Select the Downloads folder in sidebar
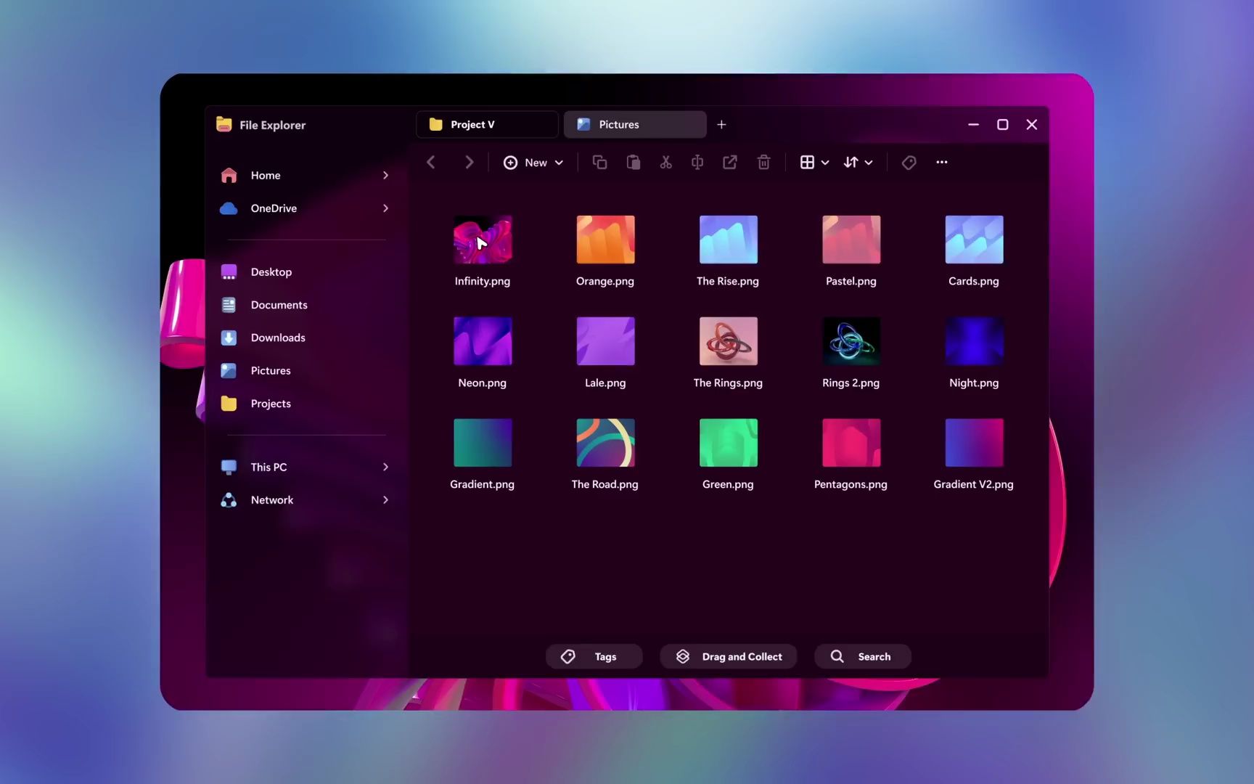Image resolution: width=1254 pixels, height=784 pixels. click(278, 338)
